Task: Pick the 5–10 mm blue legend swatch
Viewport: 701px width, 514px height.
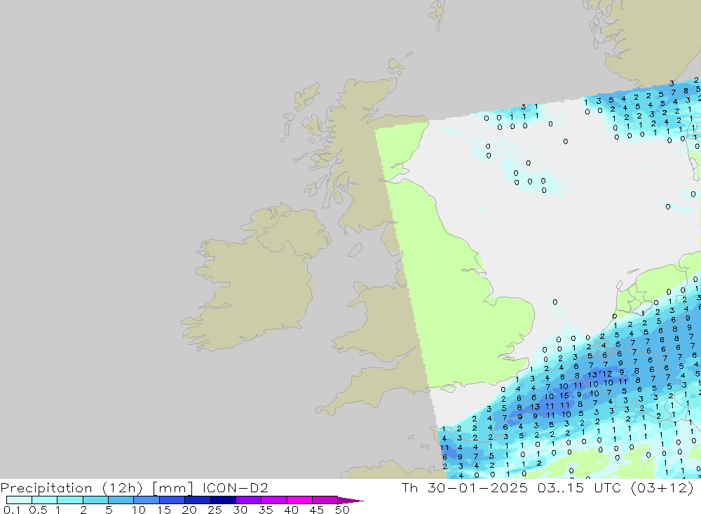Action: click(121, 500)
